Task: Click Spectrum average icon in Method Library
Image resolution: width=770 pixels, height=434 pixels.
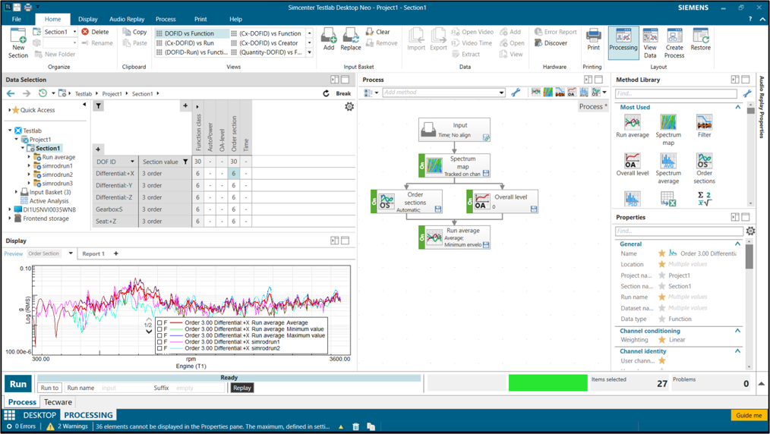Action: tap(667, 161)
